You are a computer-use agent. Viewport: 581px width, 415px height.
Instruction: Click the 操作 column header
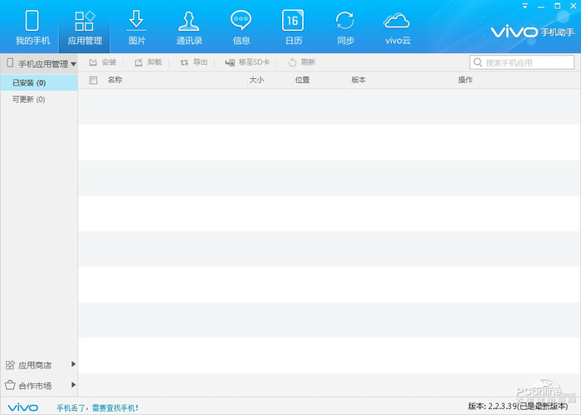click(465, 80)
